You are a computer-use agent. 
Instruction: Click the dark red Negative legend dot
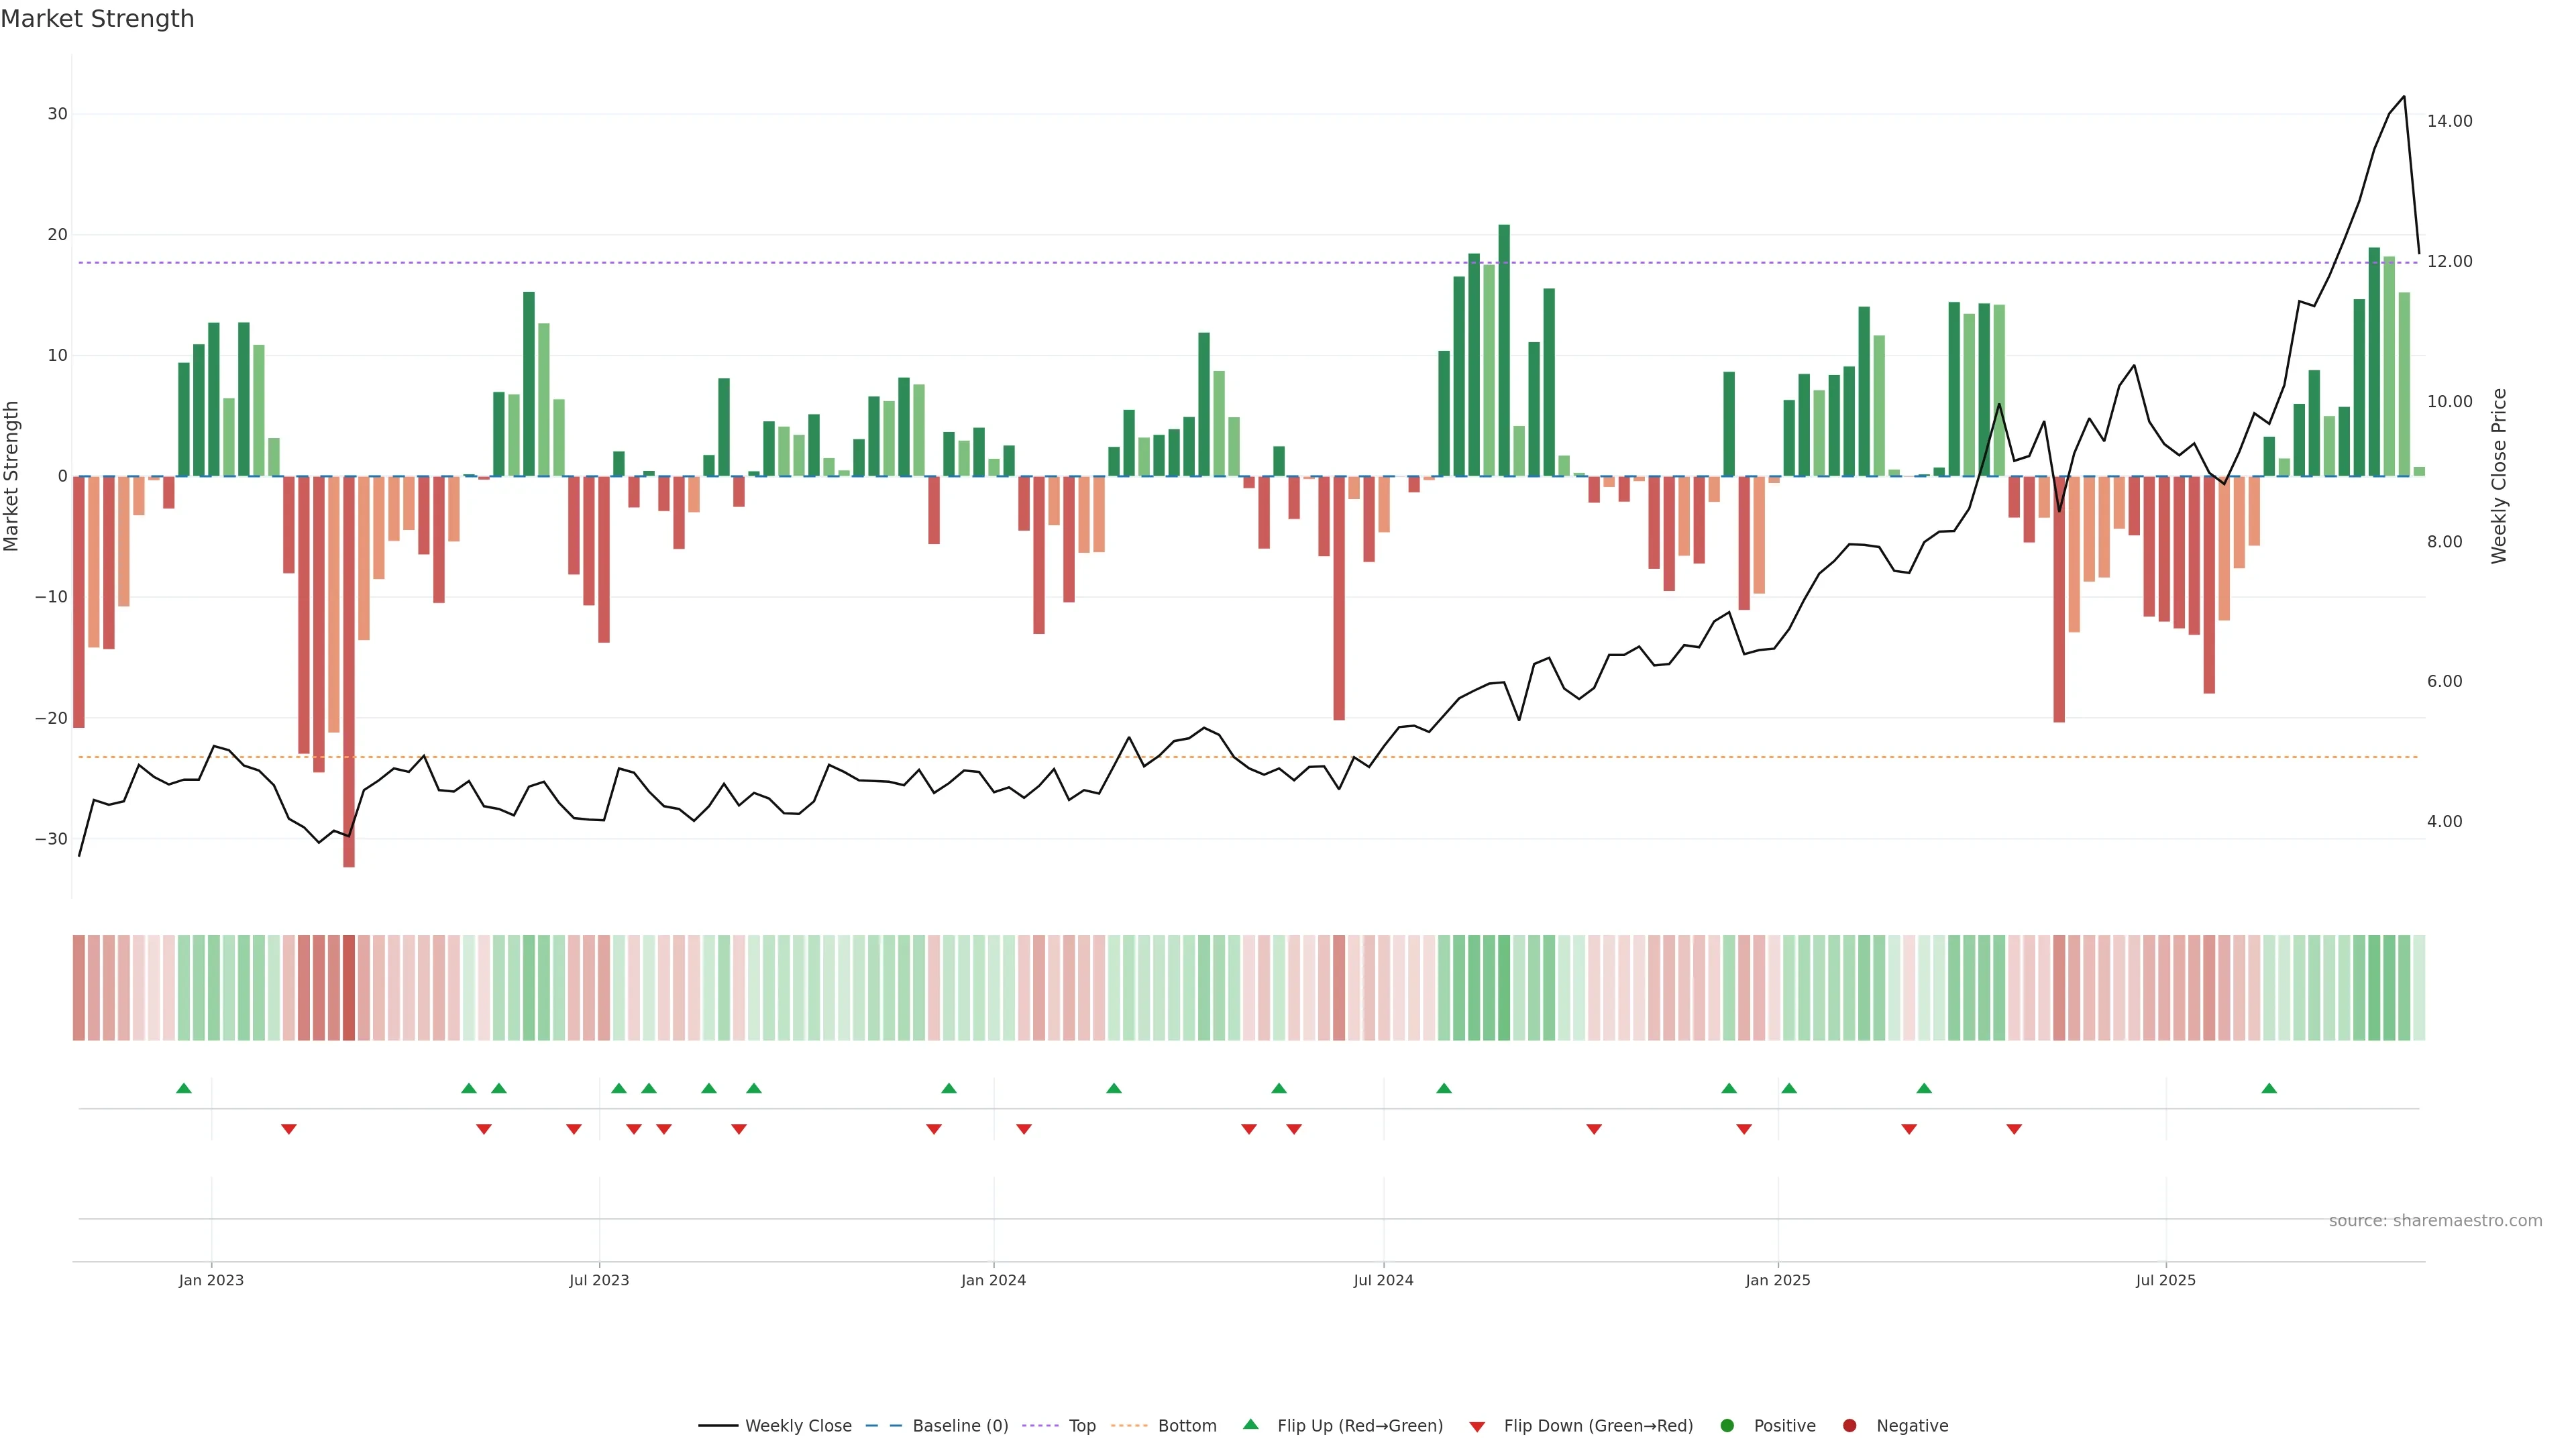coord(1850,1426)
